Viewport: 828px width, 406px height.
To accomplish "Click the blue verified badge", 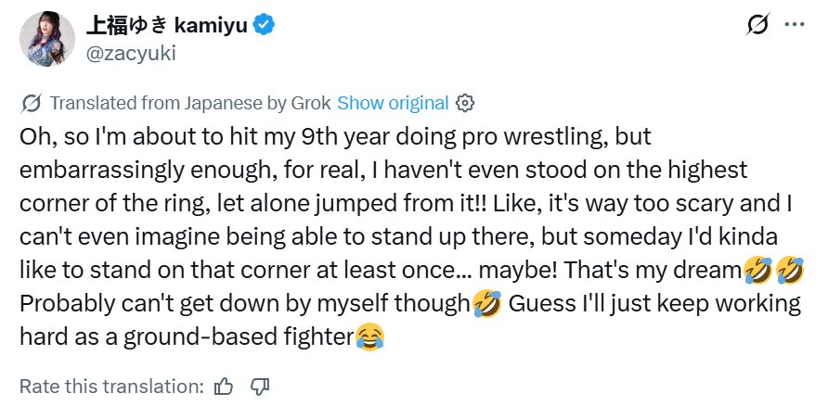I will point(265,27).
